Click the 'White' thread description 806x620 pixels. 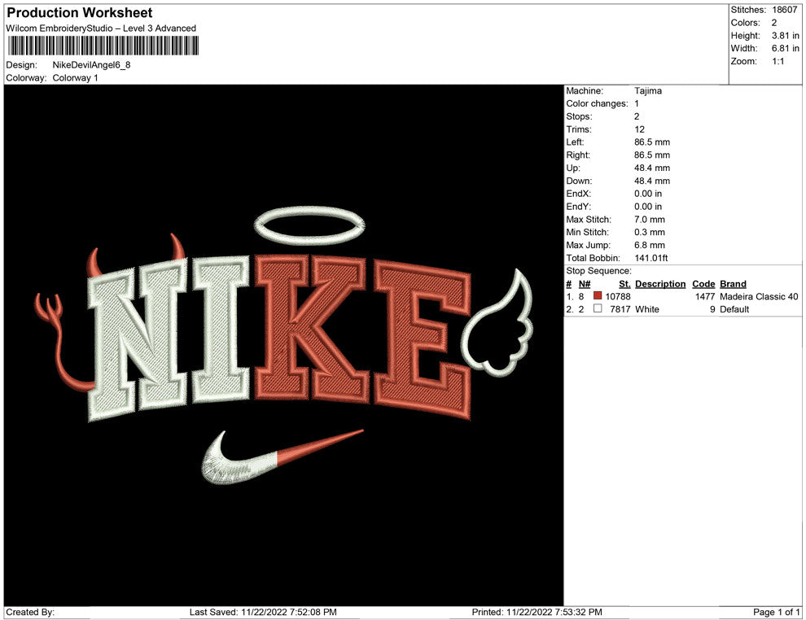click(646, 309)
